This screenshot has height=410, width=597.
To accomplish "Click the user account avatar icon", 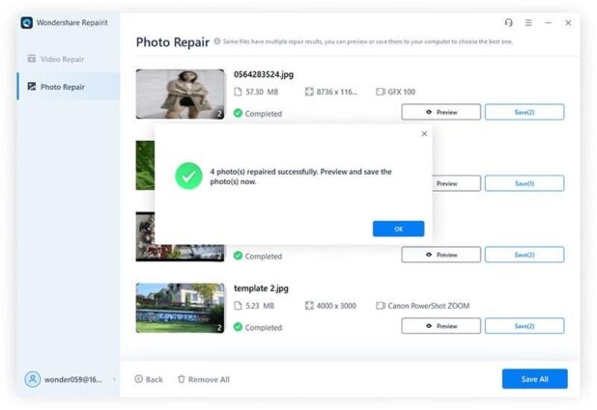I will pos(33,379).
